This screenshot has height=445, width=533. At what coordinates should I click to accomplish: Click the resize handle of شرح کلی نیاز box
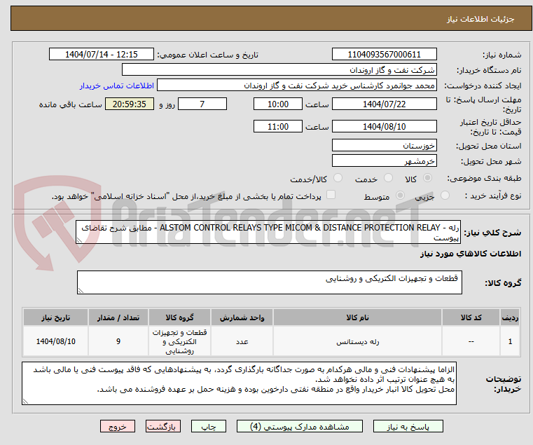[79, 240]
